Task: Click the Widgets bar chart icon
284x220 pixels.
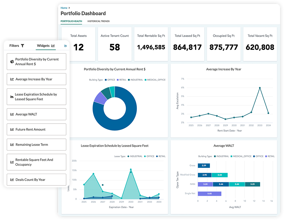Action: point(53,46)
